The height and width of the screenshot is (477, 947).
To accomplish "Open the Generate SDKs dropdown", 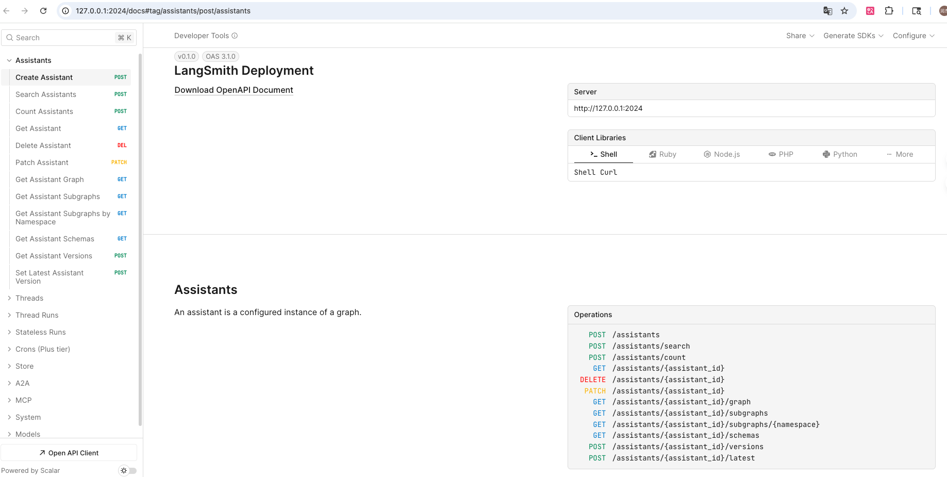I will (x=853, y=36).
